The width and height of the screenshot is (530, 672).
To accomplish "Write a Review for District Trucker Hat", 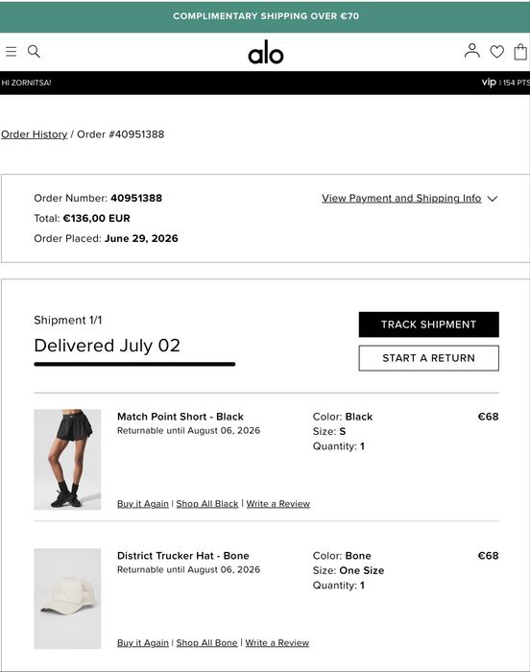I will [x=277, y=642].
